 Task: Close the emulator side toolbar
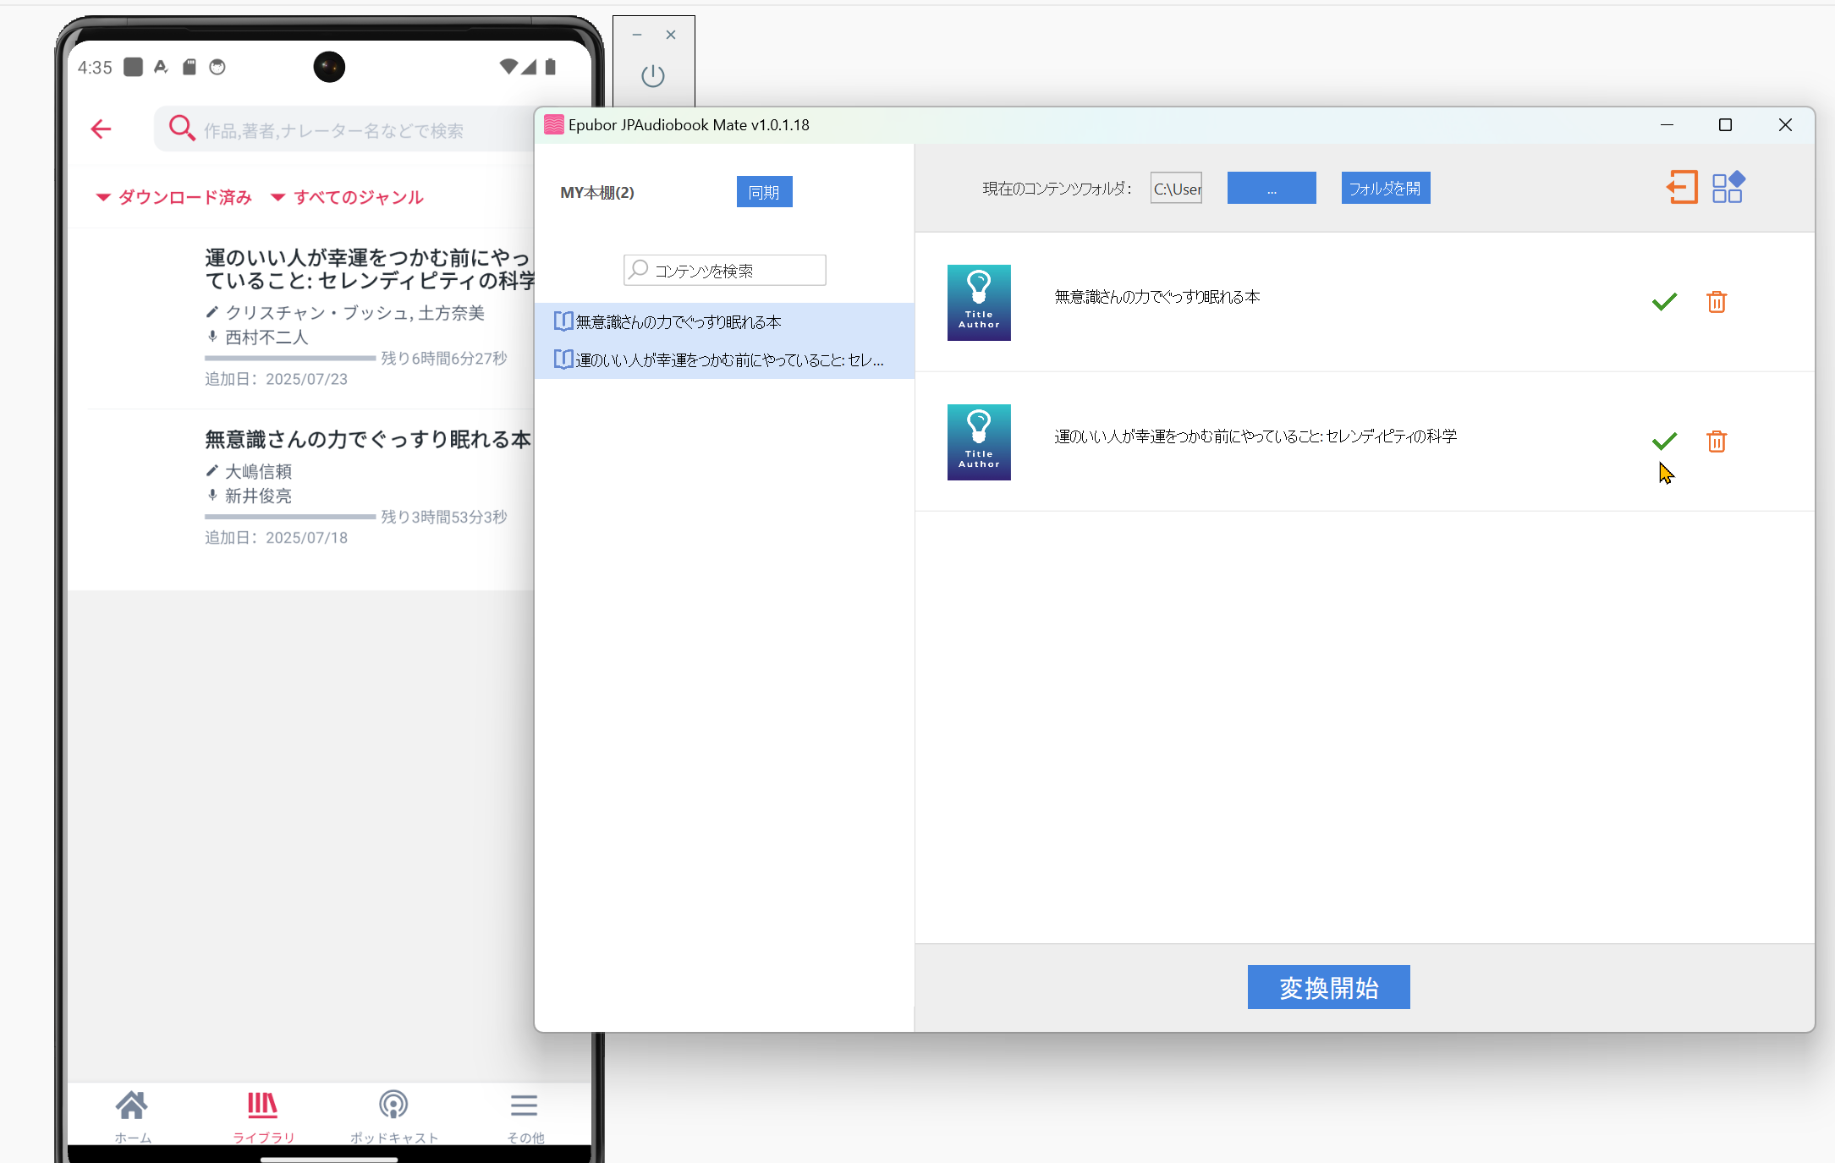coord(671,35)
